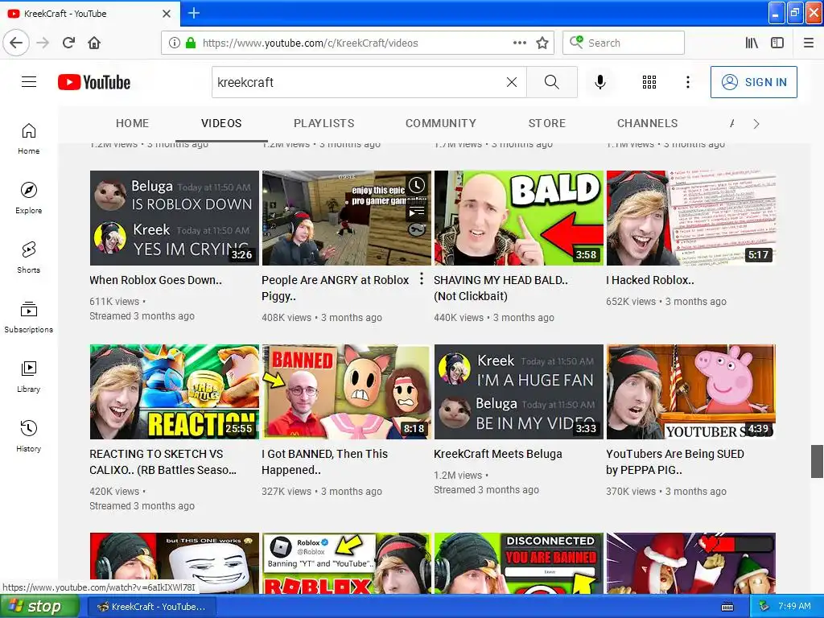This screenshot has width=824, height=618.
Task: Click the browser forward arrow
Action: (43, 43)
